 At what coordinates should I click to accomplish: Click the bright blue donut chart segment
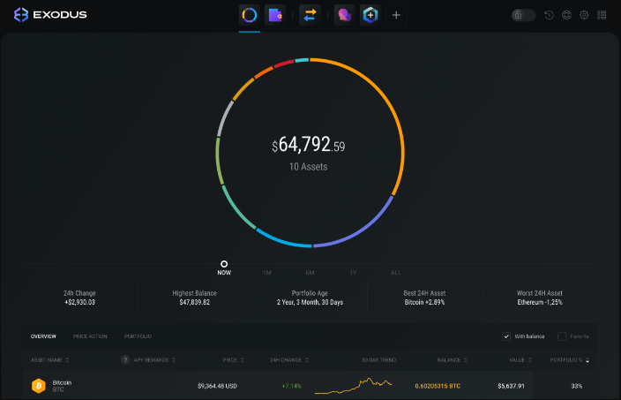[281, 240]
